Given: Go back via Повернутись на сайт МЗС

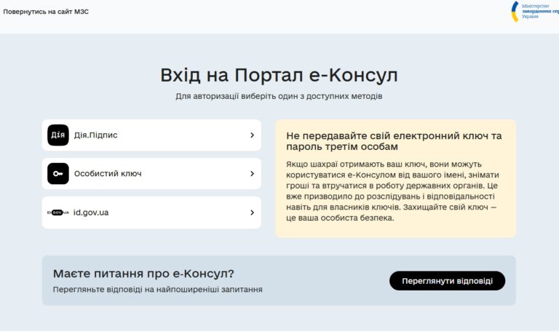Looking at the screenshot, I should click(46, 12).
